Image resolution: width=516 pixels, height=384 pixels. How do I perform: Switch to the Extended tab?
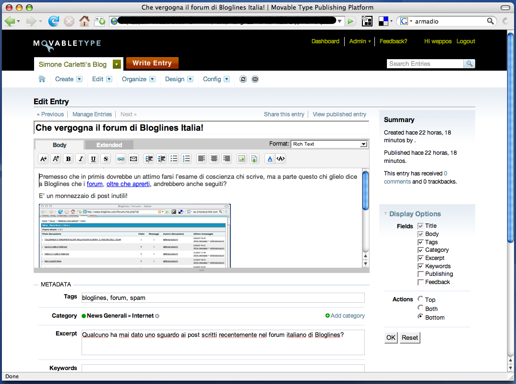109,145
